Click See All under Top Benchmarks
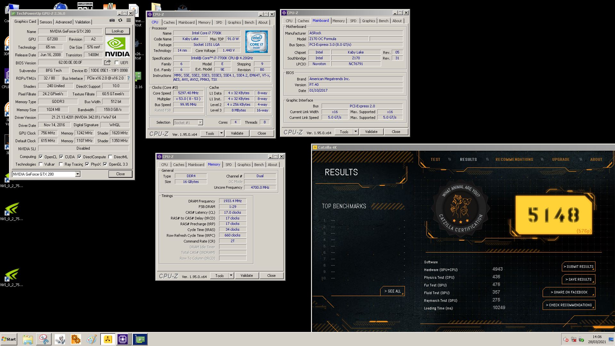Screen dimensions: 615x346 [x=393, y=291]
